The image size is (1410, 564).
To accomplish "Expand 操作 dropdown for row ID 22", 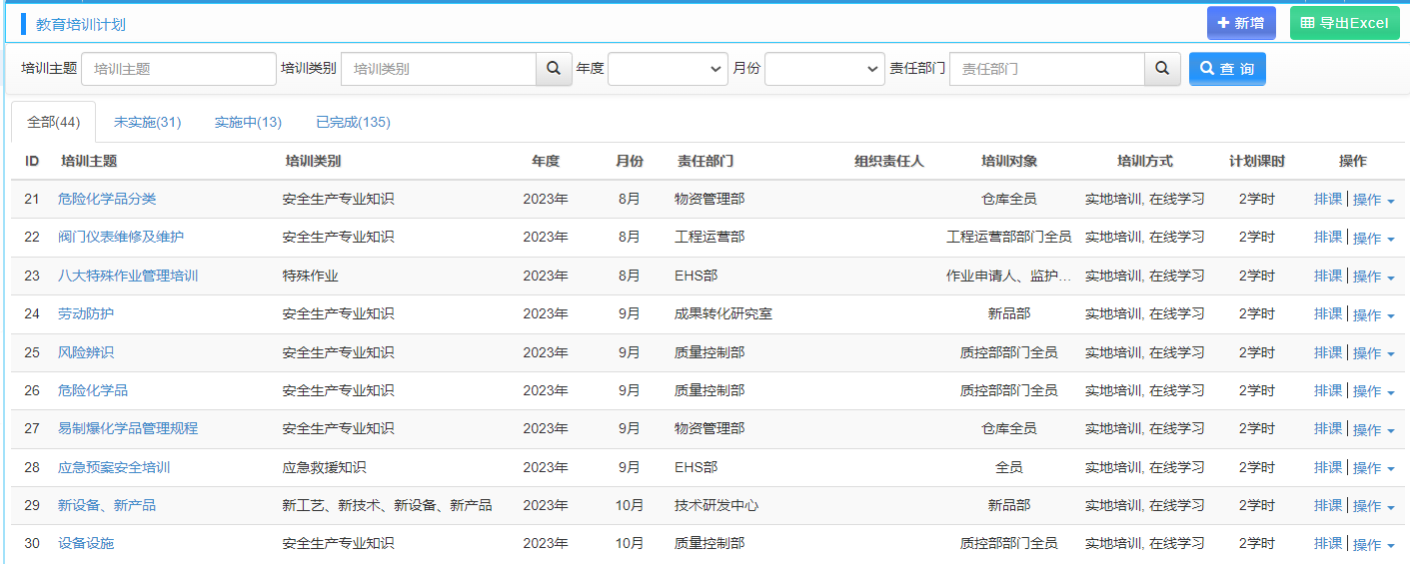I will click(x=1374, y=238).
